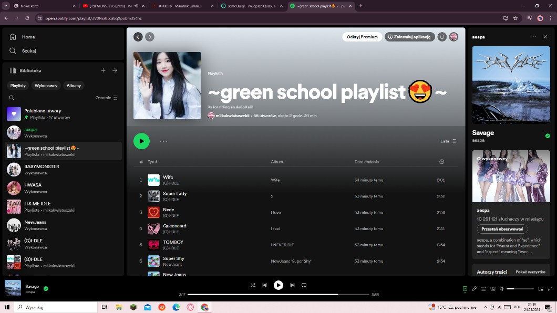Click Przestań obserwować for aespa
The height and width of the screenshot is (313, 557).
click(502, 229)
